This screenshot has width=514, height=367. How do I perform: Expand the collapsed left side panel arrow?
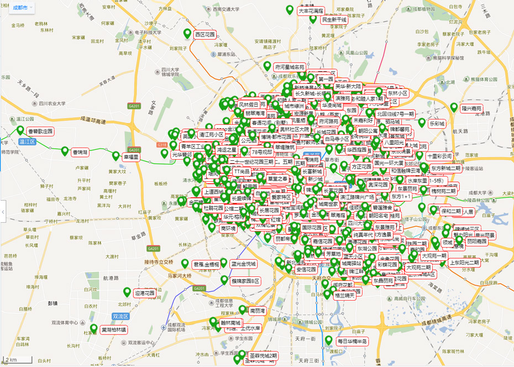(2, 212)
